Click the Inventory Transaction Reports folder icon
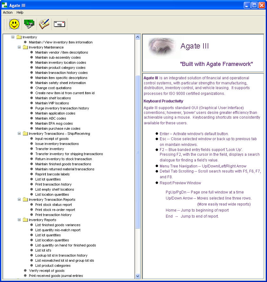Screen dimensions: 267x282 coord(25,200)
